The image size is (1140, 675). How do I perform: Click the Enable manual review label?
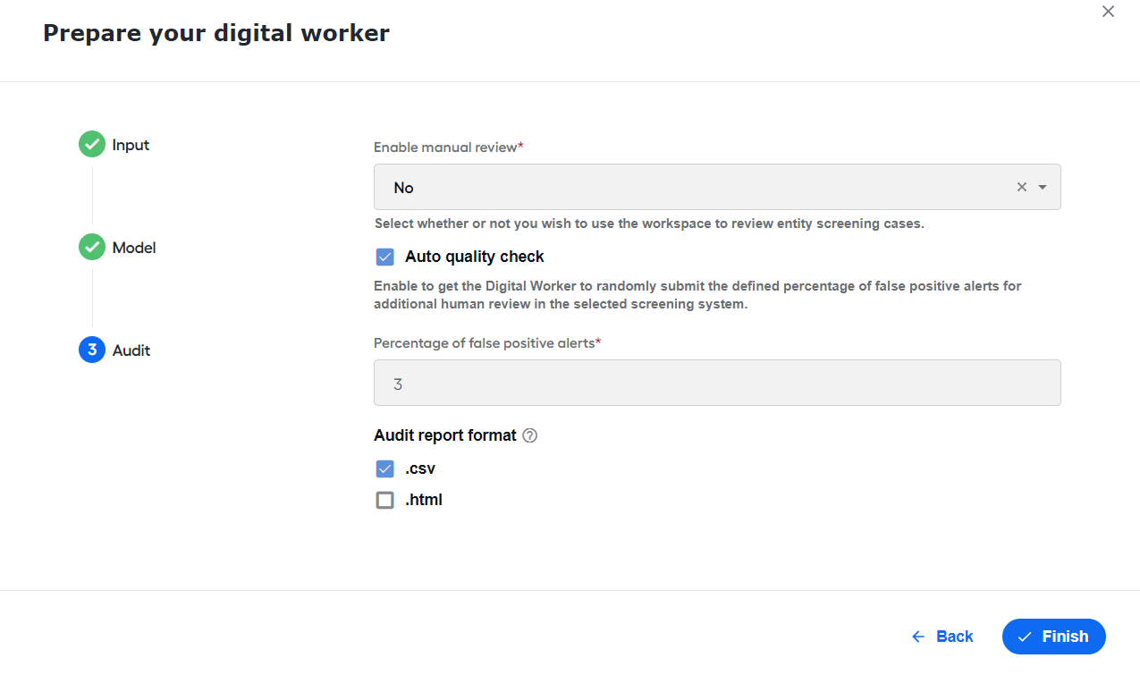(x=449, y=147)
